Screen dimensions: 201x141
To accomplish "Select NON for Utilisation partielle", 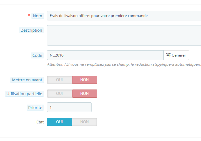I will pos(85,94).
